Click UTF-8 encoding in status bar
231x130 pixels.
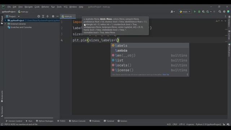point(182,124)
